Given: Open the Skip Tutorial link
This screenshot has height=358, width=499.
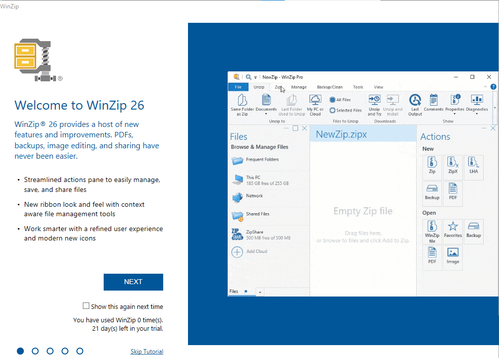Looking at the screenshot, I should click(147, 352).
